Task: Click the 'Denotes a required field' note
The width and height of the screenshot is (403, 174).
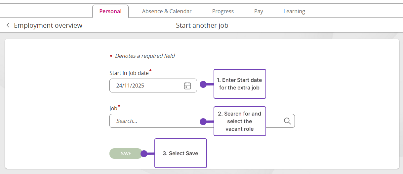Action: (x=145, y=56)
